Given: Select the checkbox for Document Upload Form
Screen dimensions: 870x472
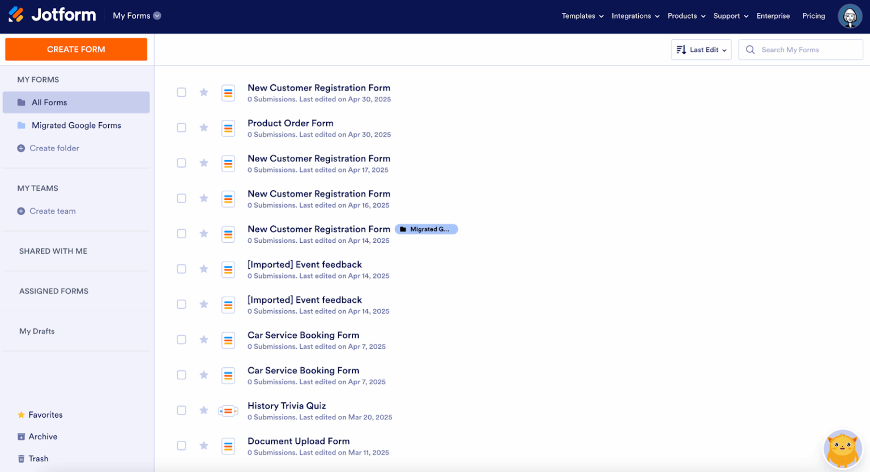Looking at the screenshot, I should (181, 445).
